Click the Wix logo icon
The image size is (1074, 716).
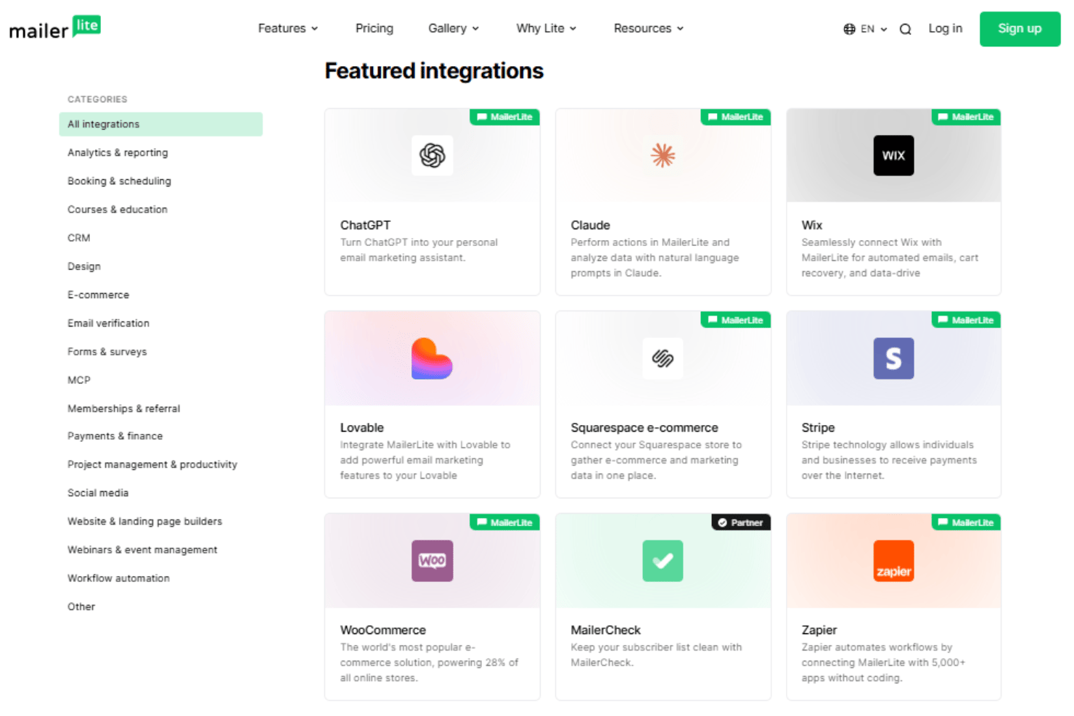coord(893,155)
